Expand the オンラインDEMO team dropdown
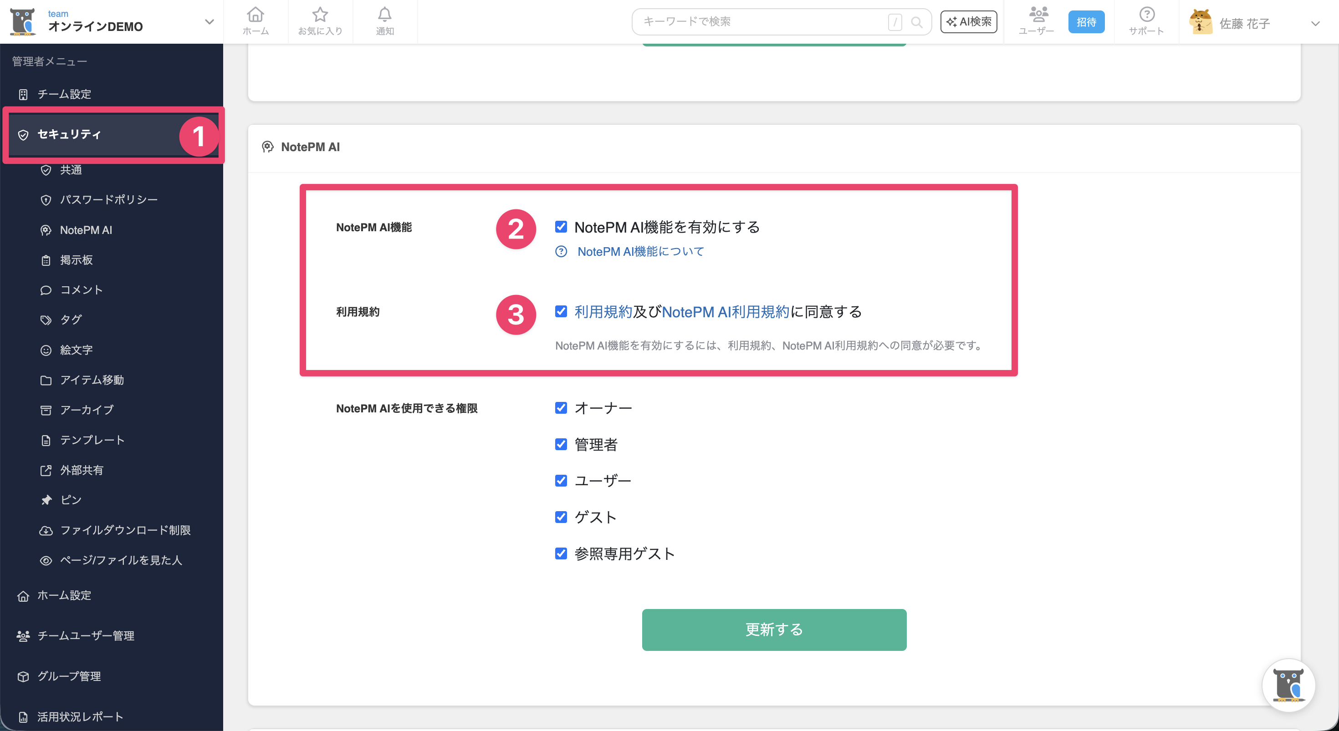1339x731 pixels. (x=209, y=22)
